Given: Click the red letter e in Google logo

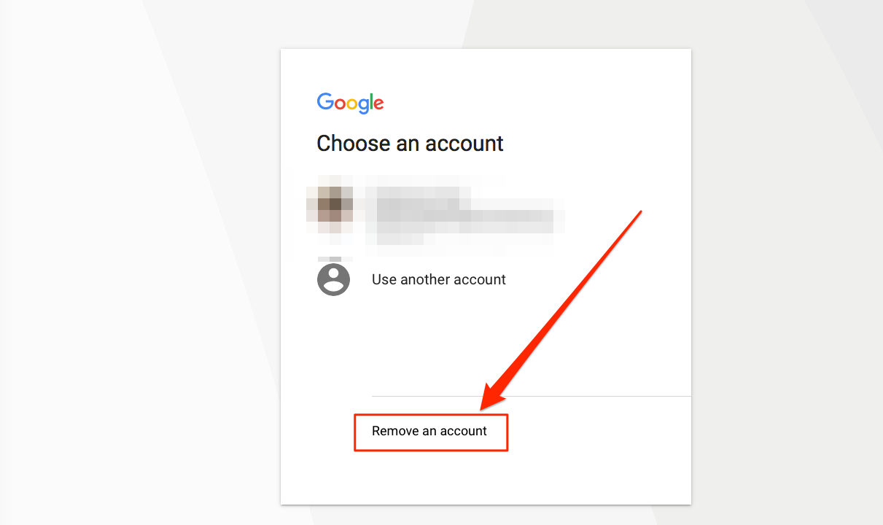Looking at the screenshot, I should 378,105.
